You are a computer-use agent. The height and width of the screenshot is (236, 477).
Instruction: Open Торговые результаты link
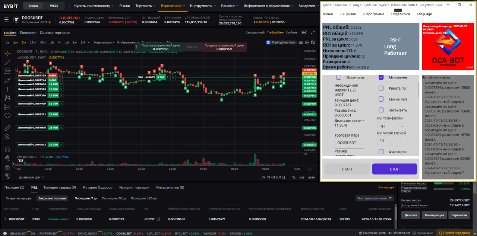(x=375, y=198)
